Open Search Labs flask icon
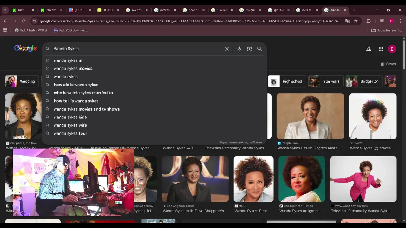This screenshot has width=406, height=228. (x=369, y=49)
